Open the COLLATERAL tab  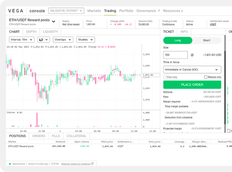coord(76,136)
